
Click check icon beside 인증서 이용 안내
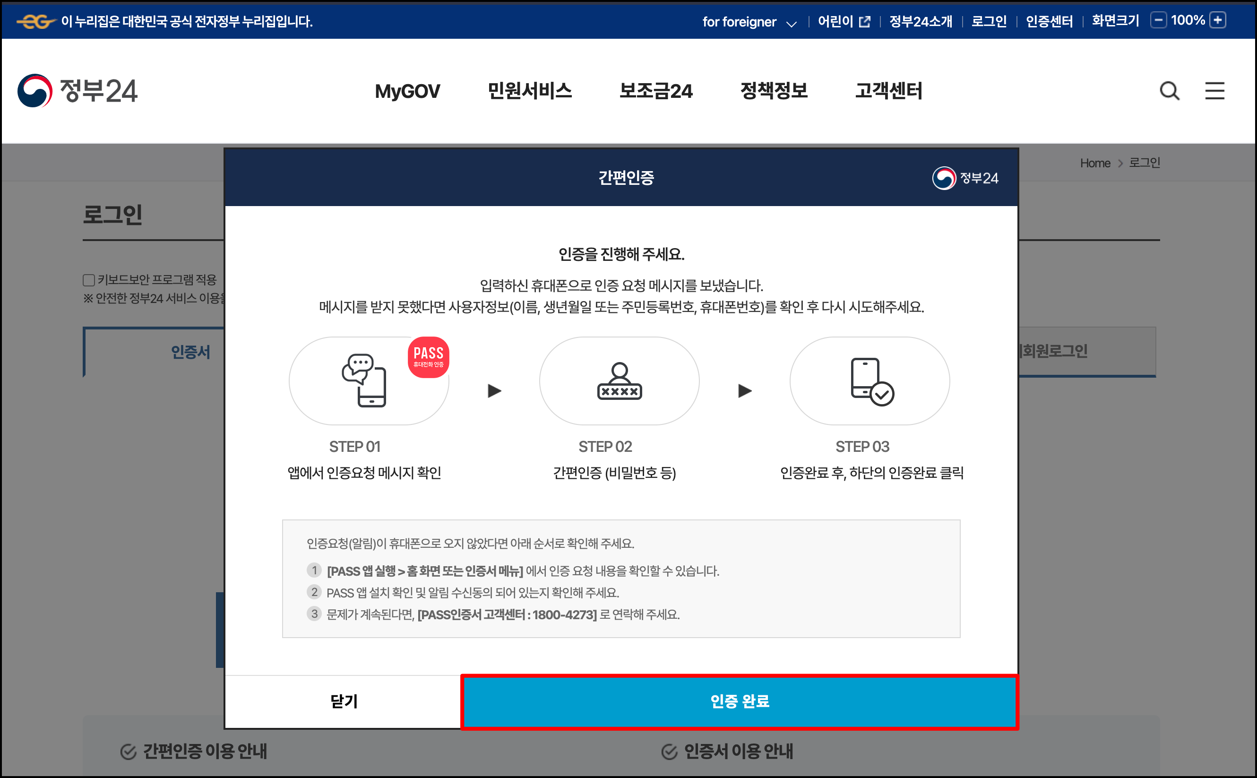pyautogui.click(x=669, y=752)
